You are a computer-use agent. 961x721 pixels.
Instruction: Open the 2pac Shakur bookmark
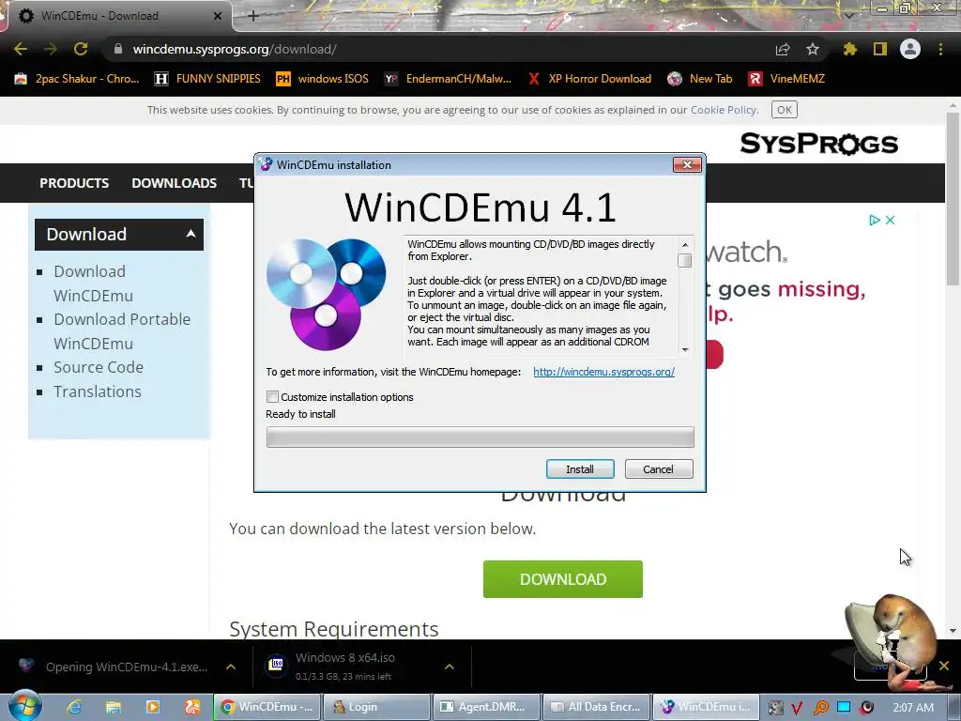pos(77,79)
